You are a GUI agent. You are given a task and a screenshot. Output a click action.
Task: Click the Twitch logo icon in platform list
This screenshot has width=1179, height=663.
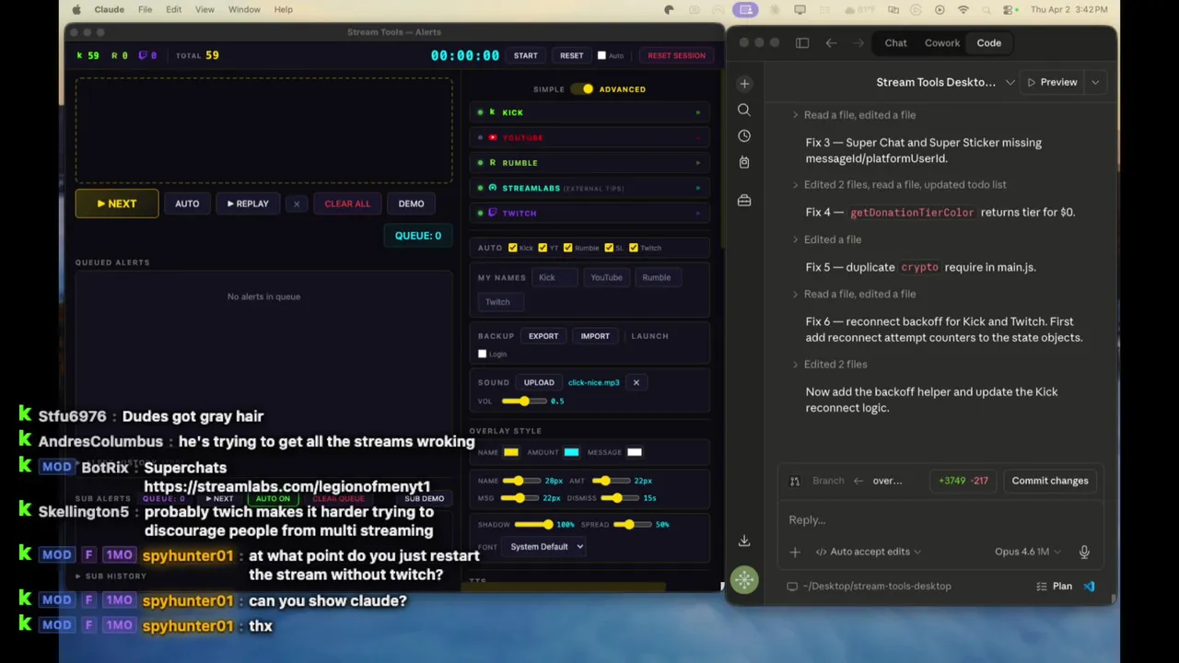point(492,213)
